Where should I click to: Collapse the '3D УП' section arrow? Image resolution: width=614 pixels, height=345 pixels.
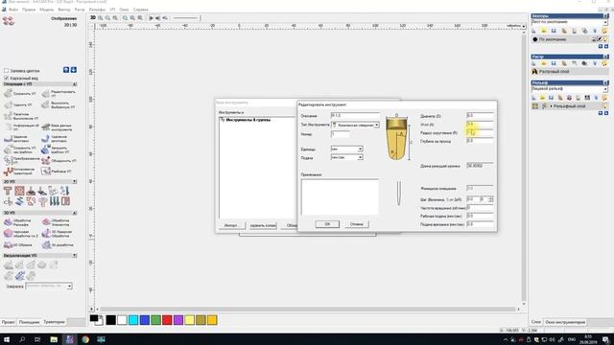click(x=75, y=213)
